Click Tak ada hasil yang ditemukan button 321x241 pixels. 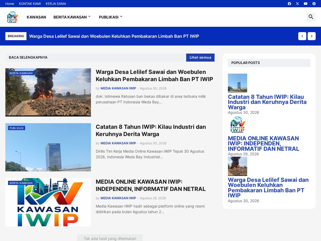[110, 238]
